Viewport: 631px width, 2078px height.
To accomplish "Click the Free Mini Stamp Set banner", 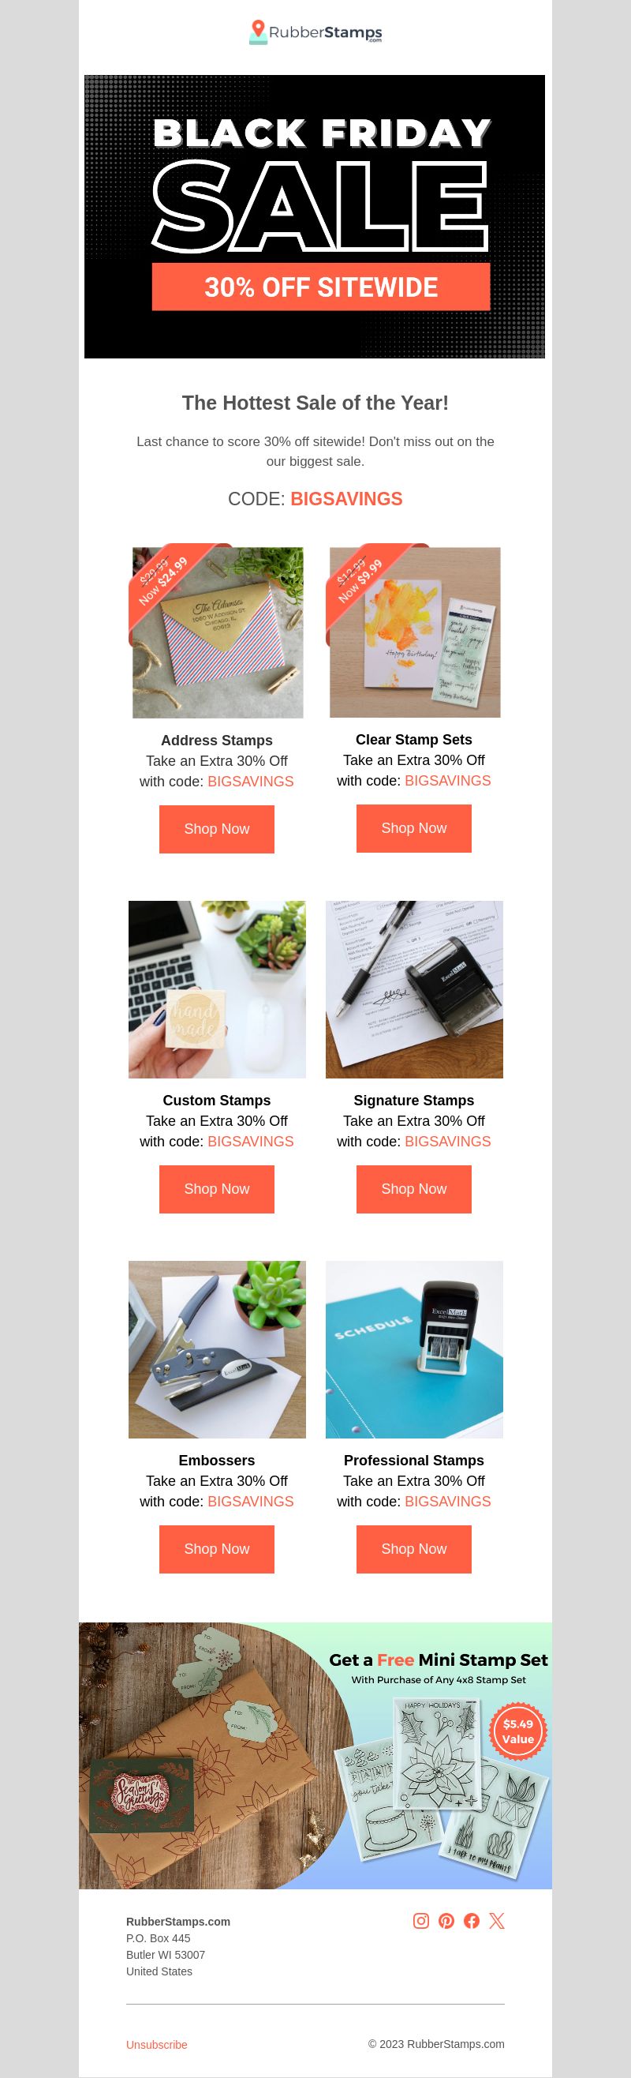I will 315,1756.
